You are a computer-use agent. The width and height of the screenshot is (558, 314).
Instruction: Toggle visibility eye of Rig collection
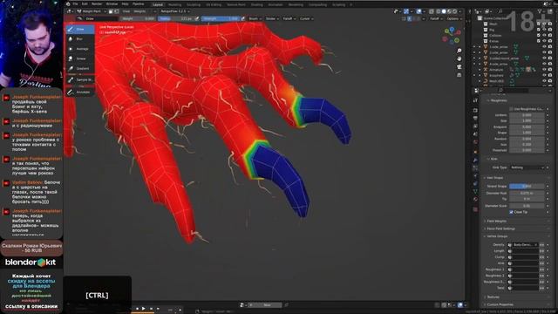coord(544,30)
